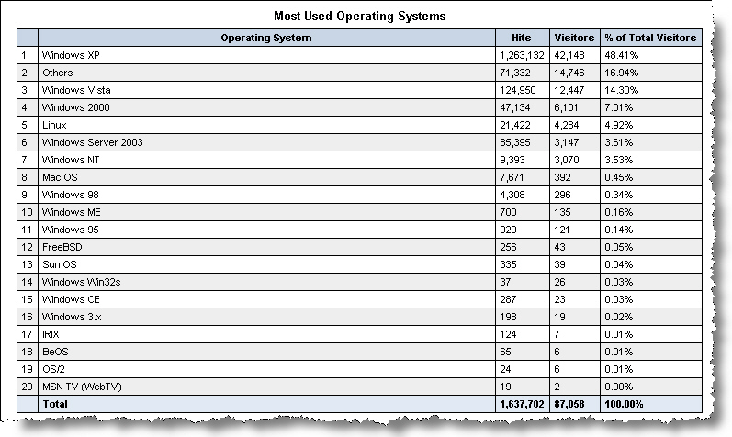Image resolution: width=732 pixels, height=437 pixels.
Task: Select the Windows Vista row
Action: (x=75, y=90)
